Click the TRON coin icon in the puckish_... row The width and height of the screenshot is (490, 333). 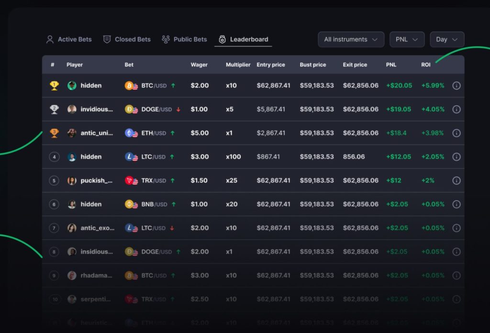(x=129, y=181)
